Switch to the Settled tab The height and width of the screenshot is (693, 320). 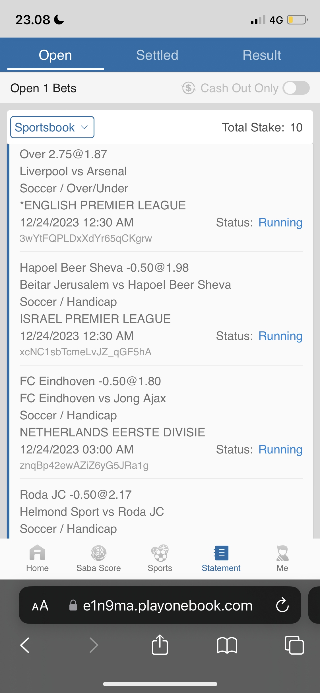157,55
